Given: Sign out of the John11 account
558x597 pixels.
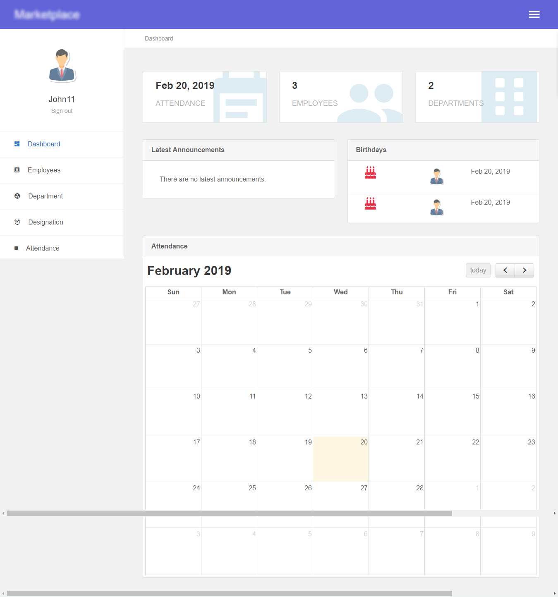Looking at the screenshot, I should 62,110.
